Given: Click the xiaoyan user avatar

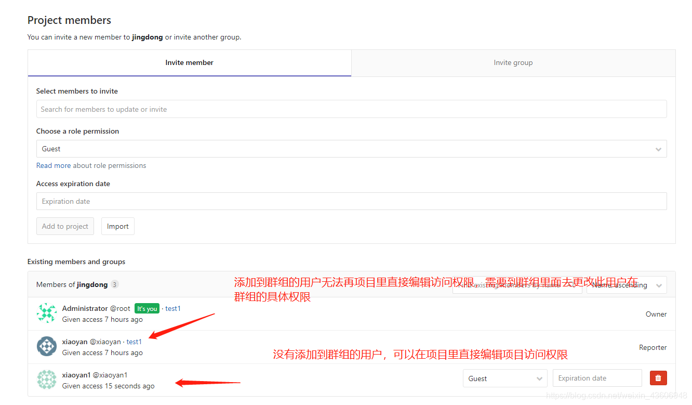Looking at the screenshot, I should point(47,346).
